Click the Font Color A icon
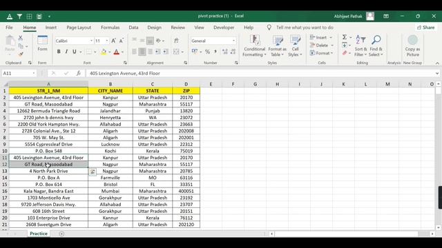This screenshot has height=248, width=442. point(117,52)
